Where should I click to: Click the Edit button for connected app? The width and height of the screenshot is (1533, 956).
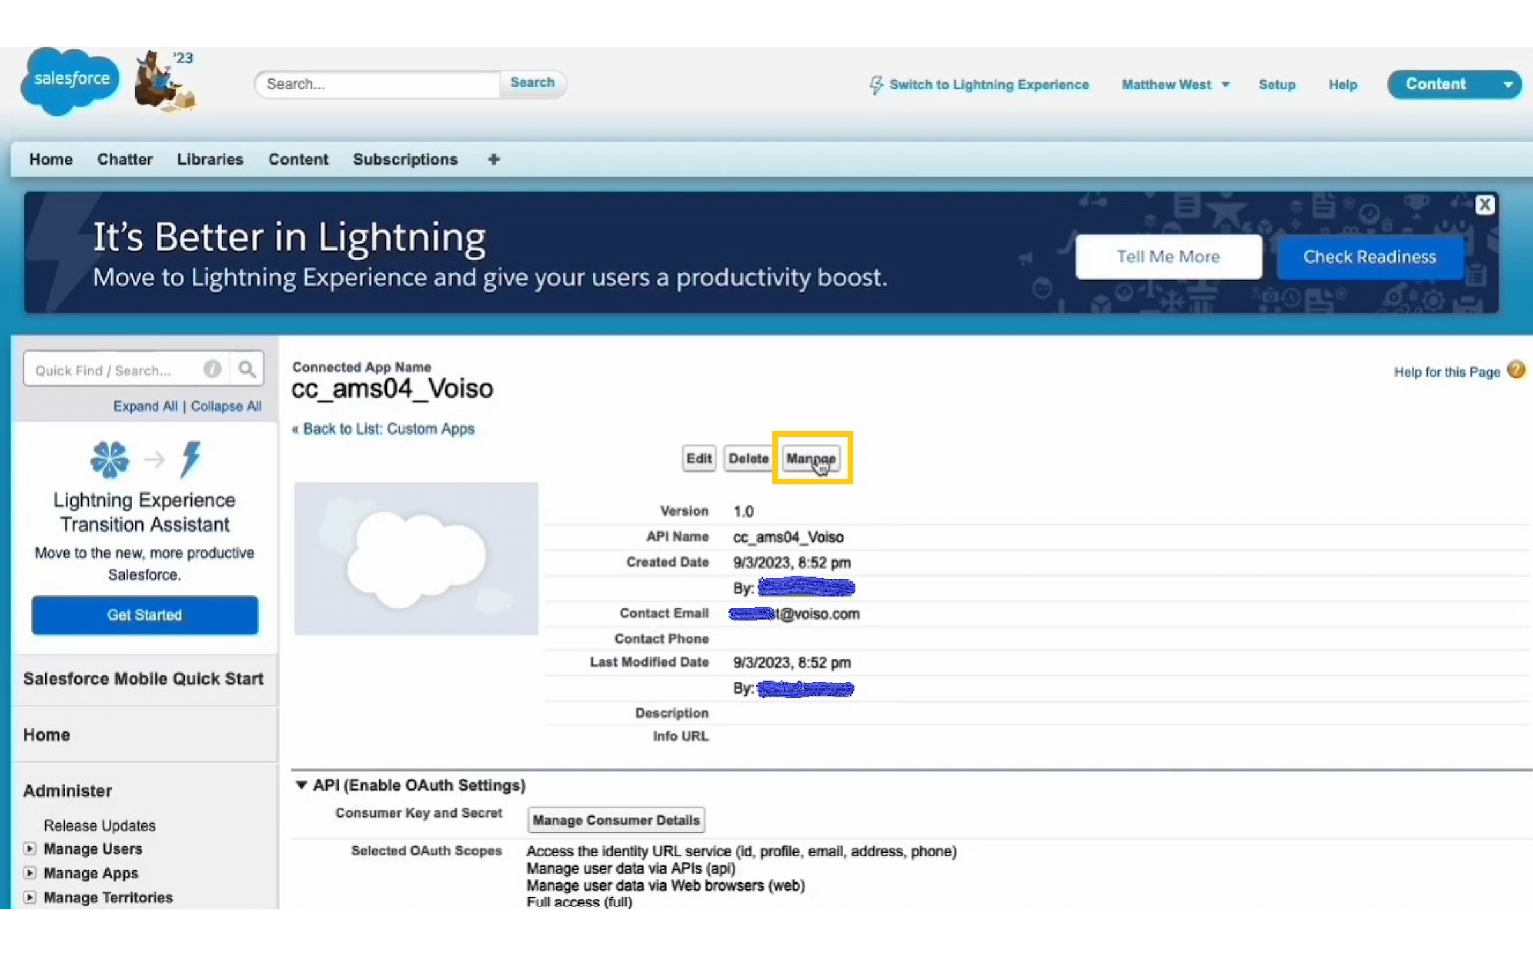tap(699, 458)
